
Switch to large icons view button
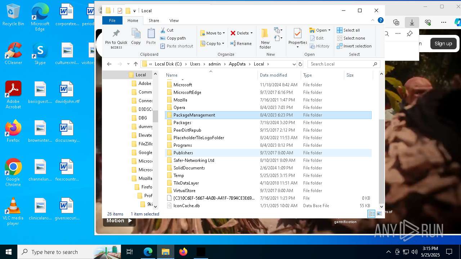pyautogui.click(x=379, y=214)
